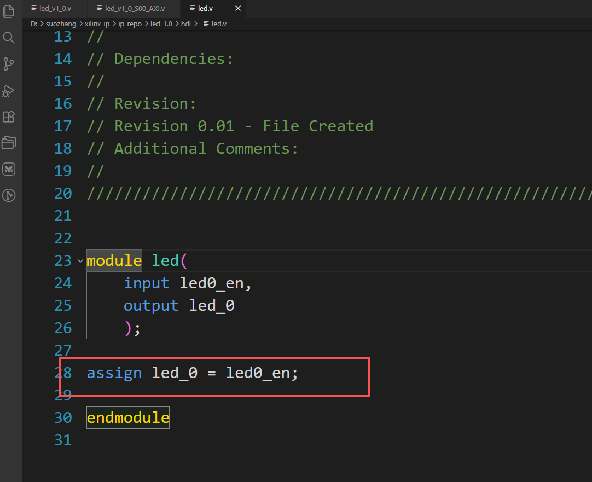Click the hdl breadcrumb folder
Screen dimensions: 592x482
point(186,24)
